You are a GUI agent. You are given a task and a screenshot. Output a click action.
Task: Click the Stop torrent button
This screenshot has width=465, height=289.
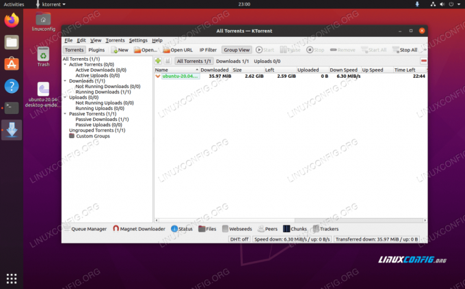315,50
